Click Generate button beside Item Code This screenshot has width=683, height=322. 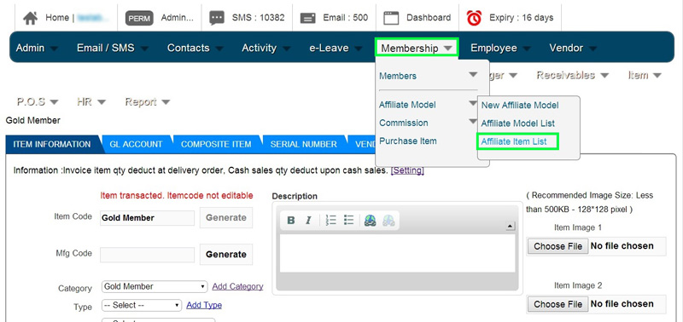[x=226, y=218]
